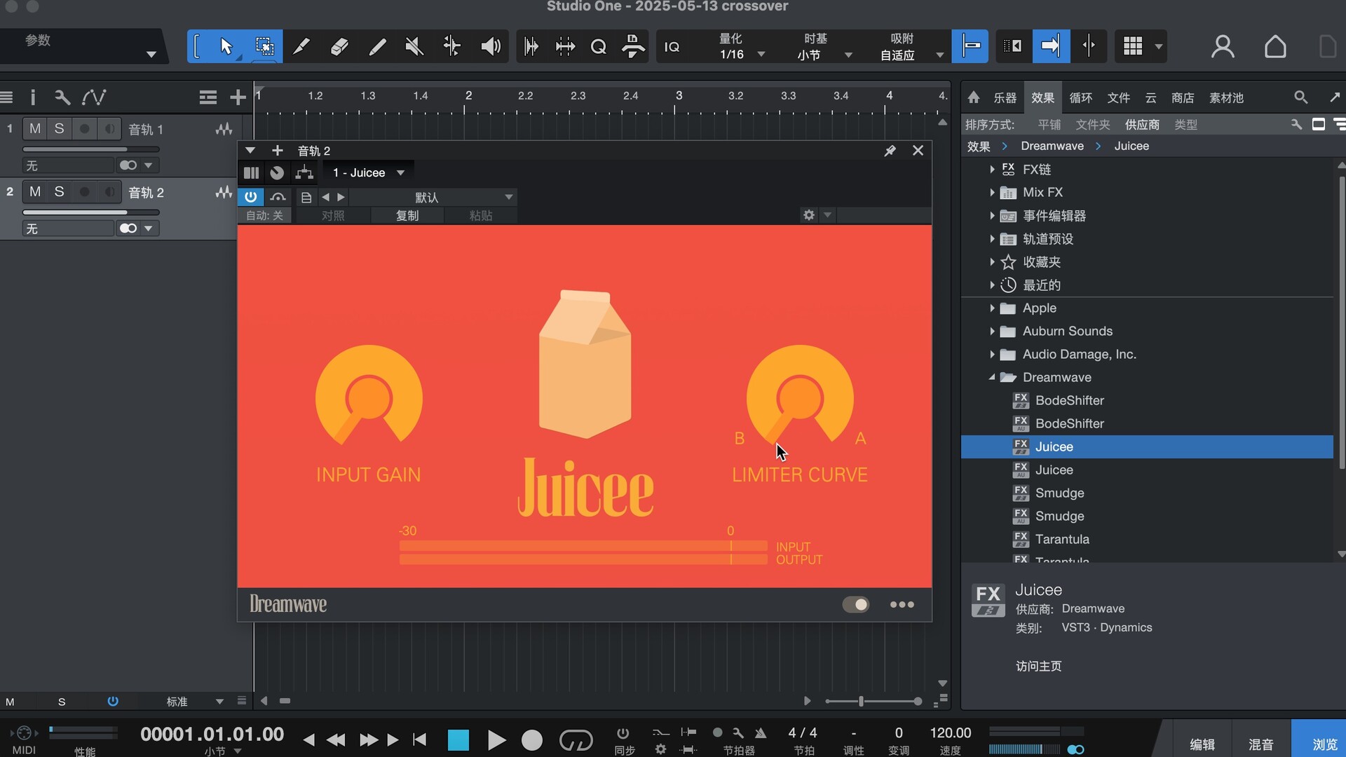Pin the Juicee plugin window
The image size is (1346, 757).
[x=890, y=151]
